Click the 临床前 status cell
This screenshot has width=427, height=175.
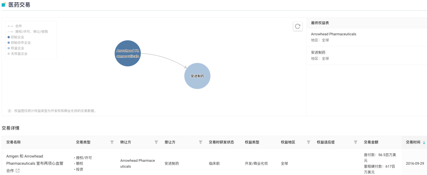tap(214, 164)
